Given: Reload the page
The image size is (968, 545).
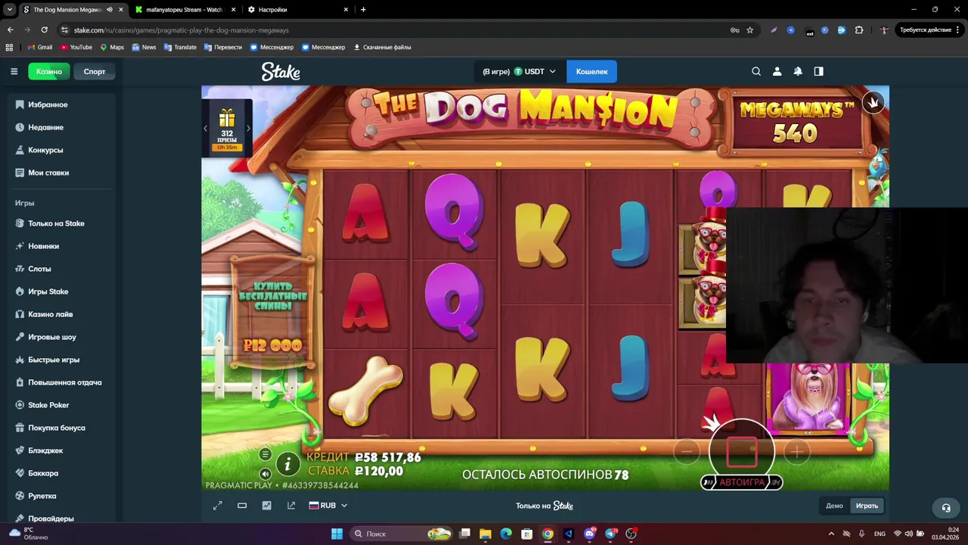Looking at the screenshot, I should (45, 30).
